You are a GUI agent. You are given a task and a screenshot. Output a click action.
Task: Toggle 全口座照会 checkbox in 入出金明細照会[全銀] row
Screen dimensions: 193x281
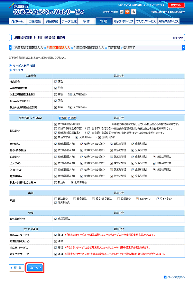pos(71,95)
